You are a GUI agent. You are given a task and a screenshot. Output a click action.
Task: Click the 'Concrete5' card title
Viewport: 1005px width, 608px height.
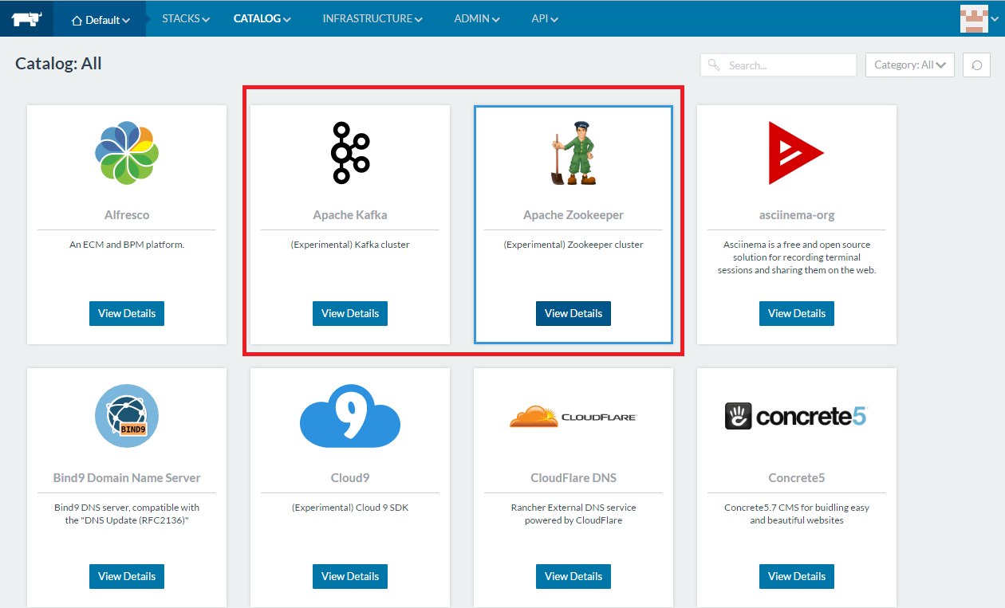[x=797, y=478]
